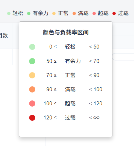
Task: Click the green 有余力 legend dot
Action: [29, 13]
